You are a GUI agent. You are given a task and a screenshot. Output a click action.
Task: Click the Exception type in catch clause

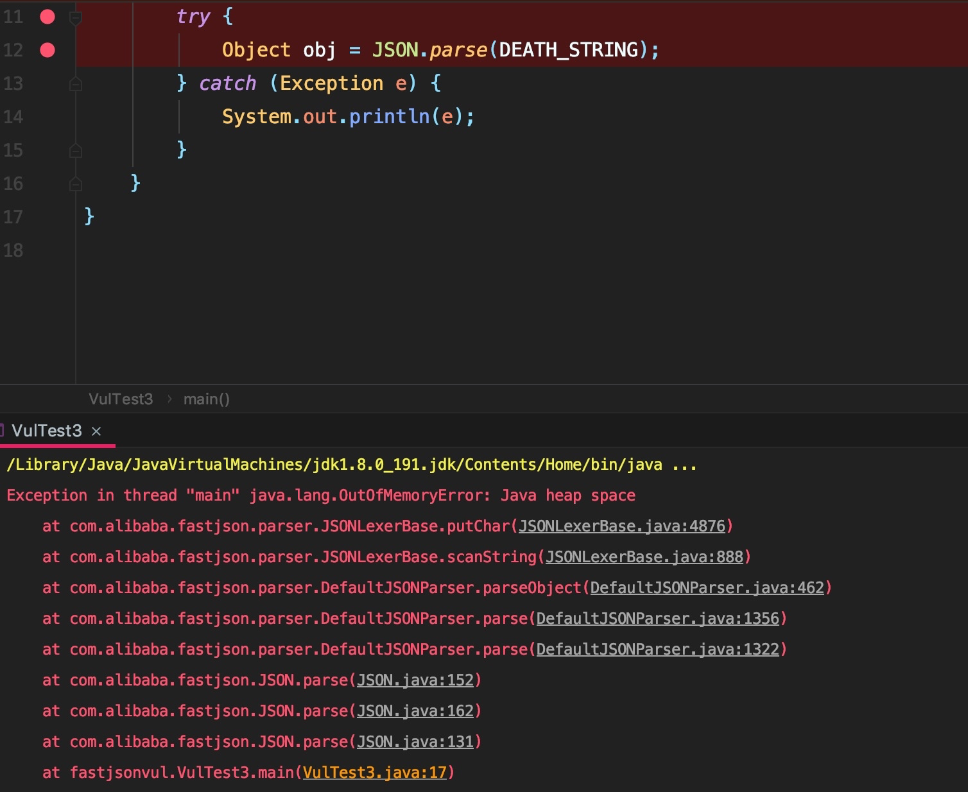332,83
